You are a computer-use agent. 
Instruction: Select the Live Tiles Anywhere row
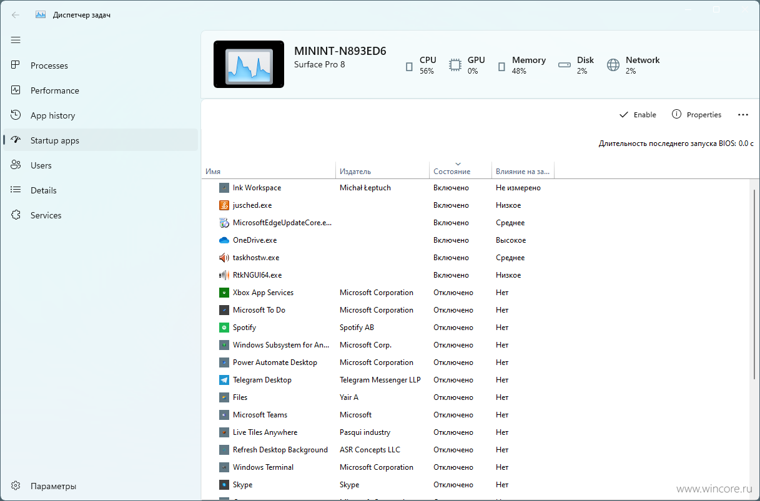click(x=476, y=432)
